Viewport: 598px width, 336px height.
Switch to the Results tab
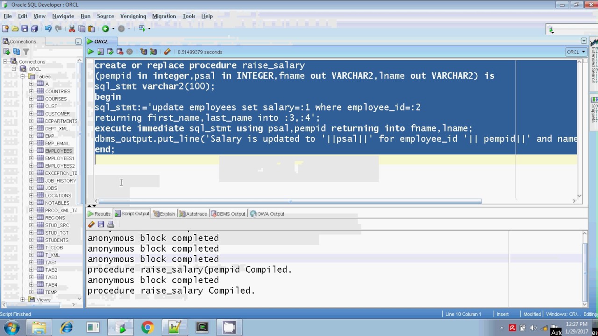[x=99, y=214]
